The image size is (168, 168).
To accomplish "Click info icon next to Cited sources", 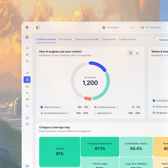I will point(61,107).
